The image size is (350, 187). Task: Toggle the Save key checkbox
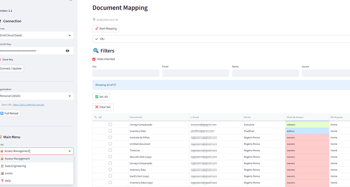point(1,59)
